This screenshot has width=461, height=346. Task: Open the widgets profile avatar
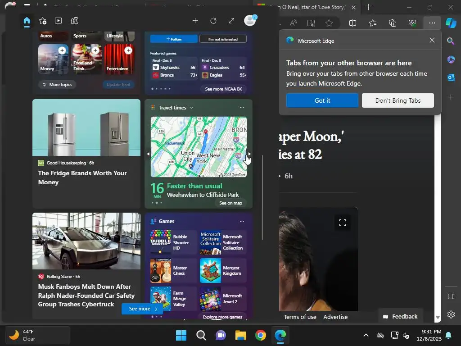click(250, 21)
